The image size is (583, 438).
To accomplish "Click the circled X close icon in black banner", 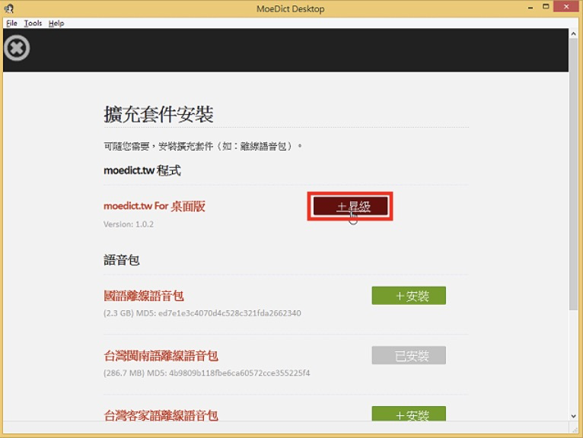I will point(17,48).
